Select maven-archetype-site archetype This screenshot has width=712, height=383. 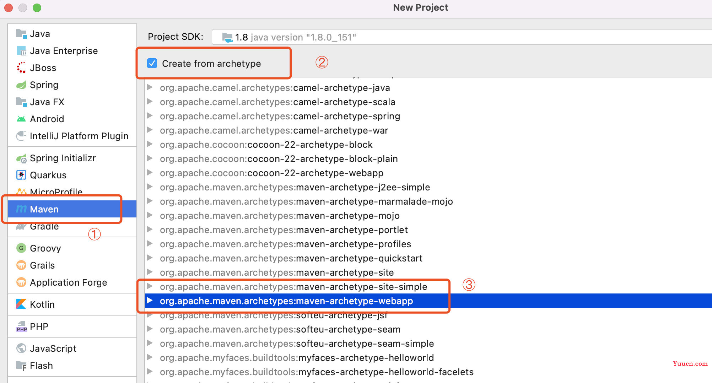(x=428, y=273)
